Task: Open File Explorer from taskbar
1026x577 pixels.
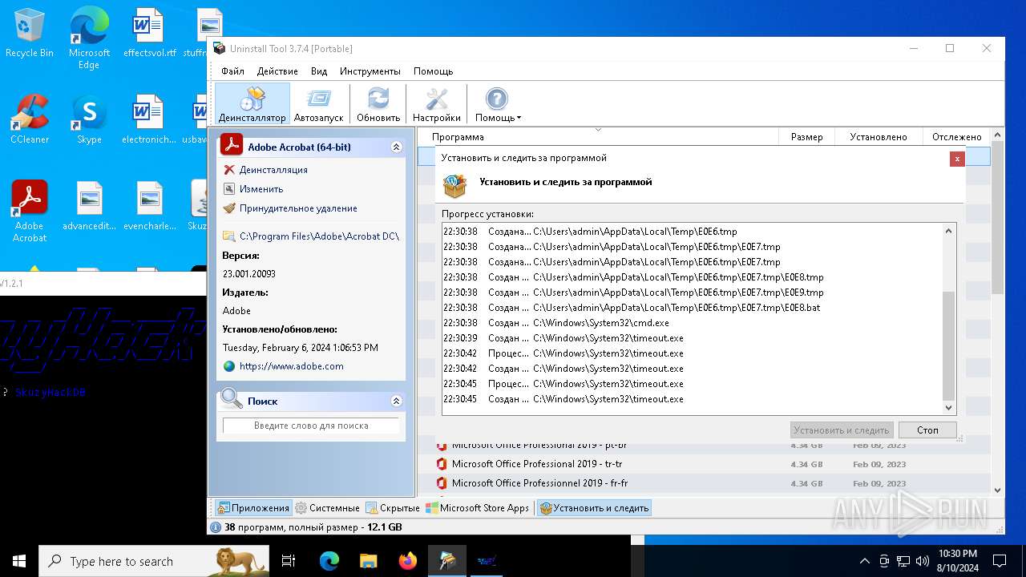Action: coord(368,561)
